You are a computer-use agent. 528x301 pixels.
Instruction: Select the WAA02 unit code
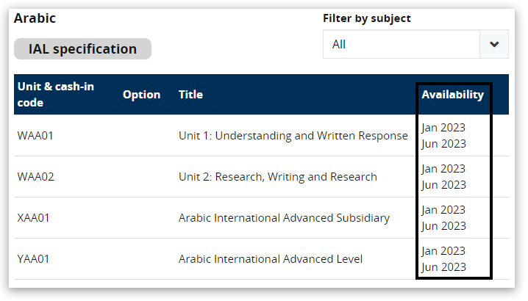pyautogui.click(x=35, y=177)
